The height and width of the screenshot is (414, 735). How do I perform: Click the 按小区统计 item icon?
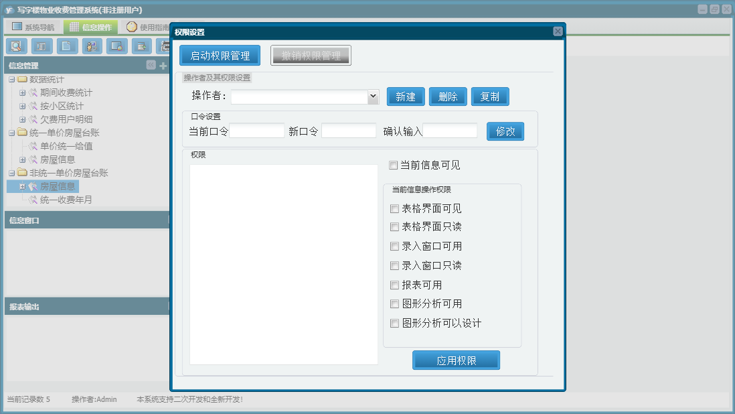click(33, 106)
